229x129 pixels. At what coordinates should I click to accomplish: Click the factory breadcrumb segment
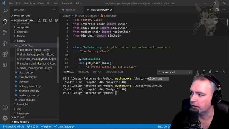click(67, 16)
